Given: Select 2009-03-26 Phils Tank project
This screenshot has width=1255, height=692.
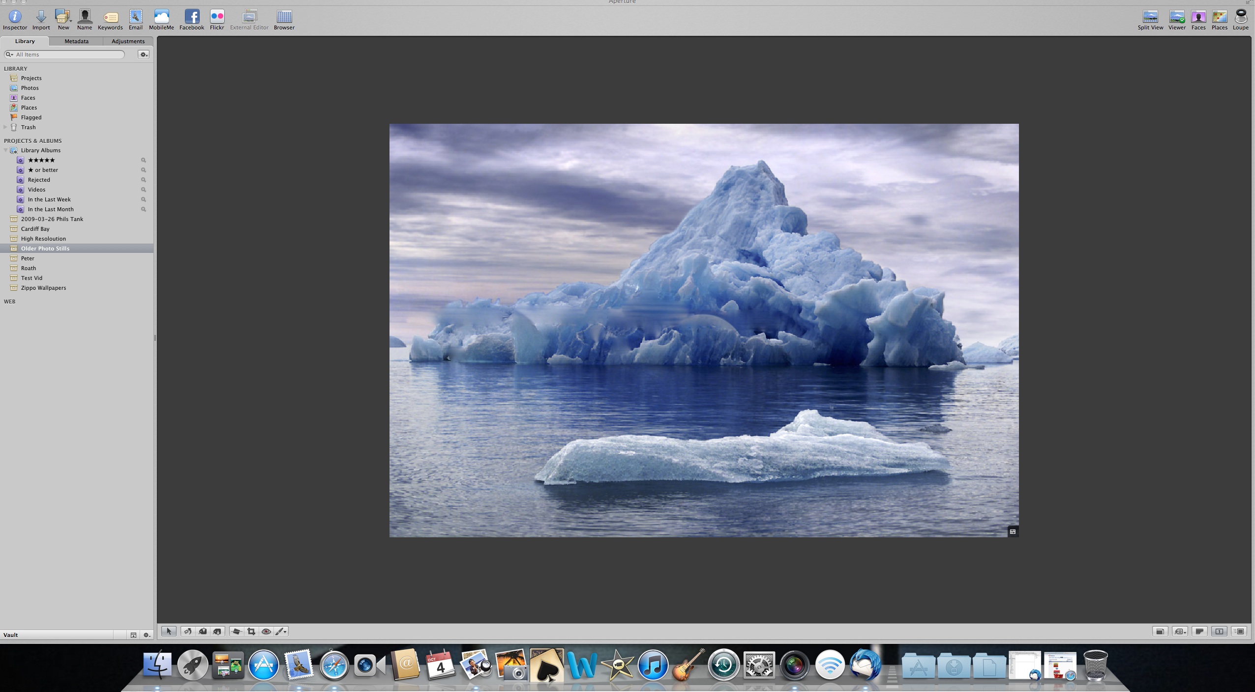Looking at the screenshot, I should coord(77,219).
